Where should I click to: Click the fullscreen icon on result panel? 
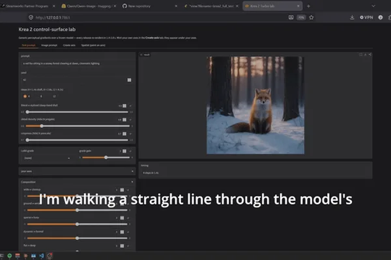[361, 55]
